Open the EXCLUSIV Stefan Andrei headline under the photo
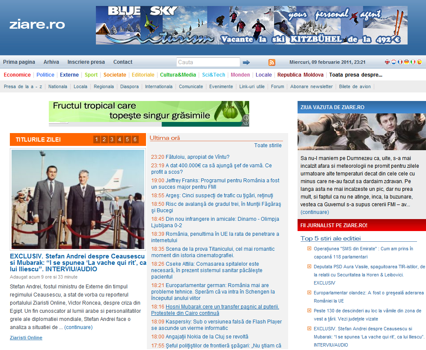426x350 pixels. (x=78, y=263)
